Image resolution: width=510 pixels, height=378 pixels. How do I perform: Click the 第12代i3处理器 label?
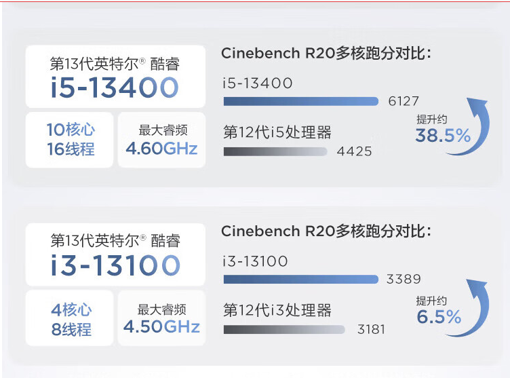(x=277, y=311)
